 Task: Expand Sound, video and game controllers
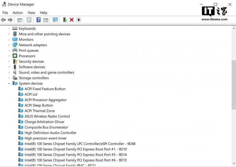(x=9, y=72)
